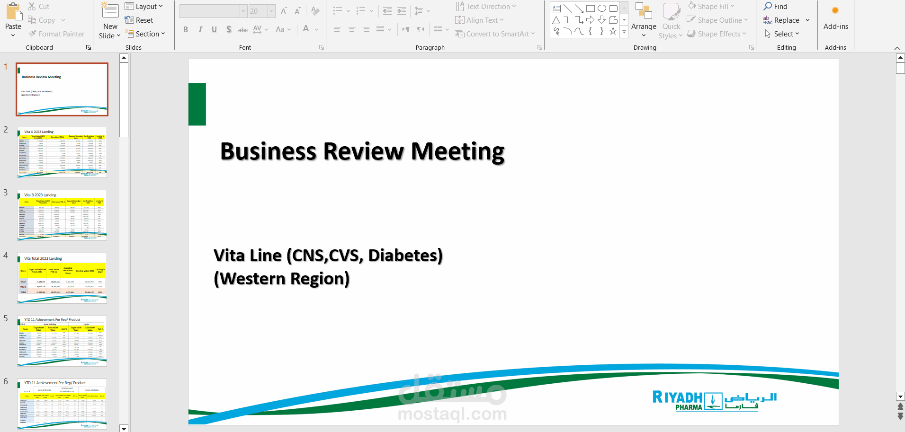This screenshot has height=432, width=905.
Task: Open Quick Styles gallery
Action: click(671, 21)
